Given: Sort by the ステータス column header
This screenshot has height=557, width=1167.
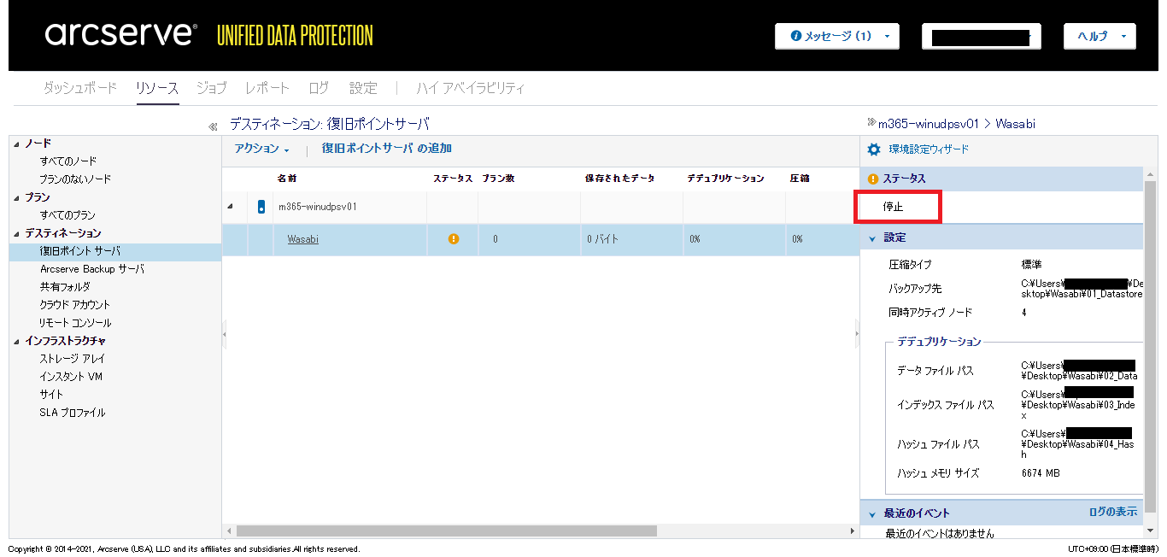Looking at the screenshot, I should coord(453,179).
